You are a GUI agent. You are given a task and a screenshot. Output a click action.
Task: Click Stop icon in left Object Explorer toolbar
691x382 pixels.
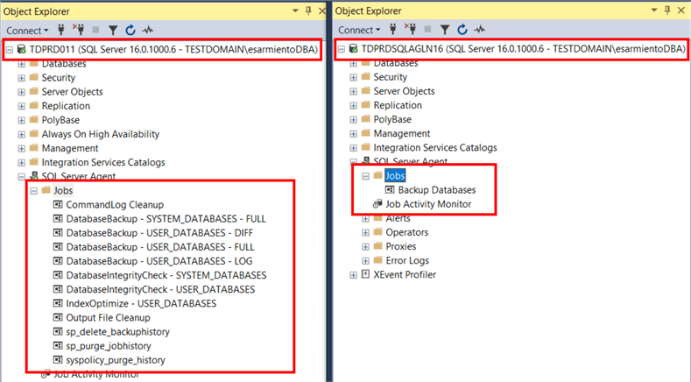[95, 30]
